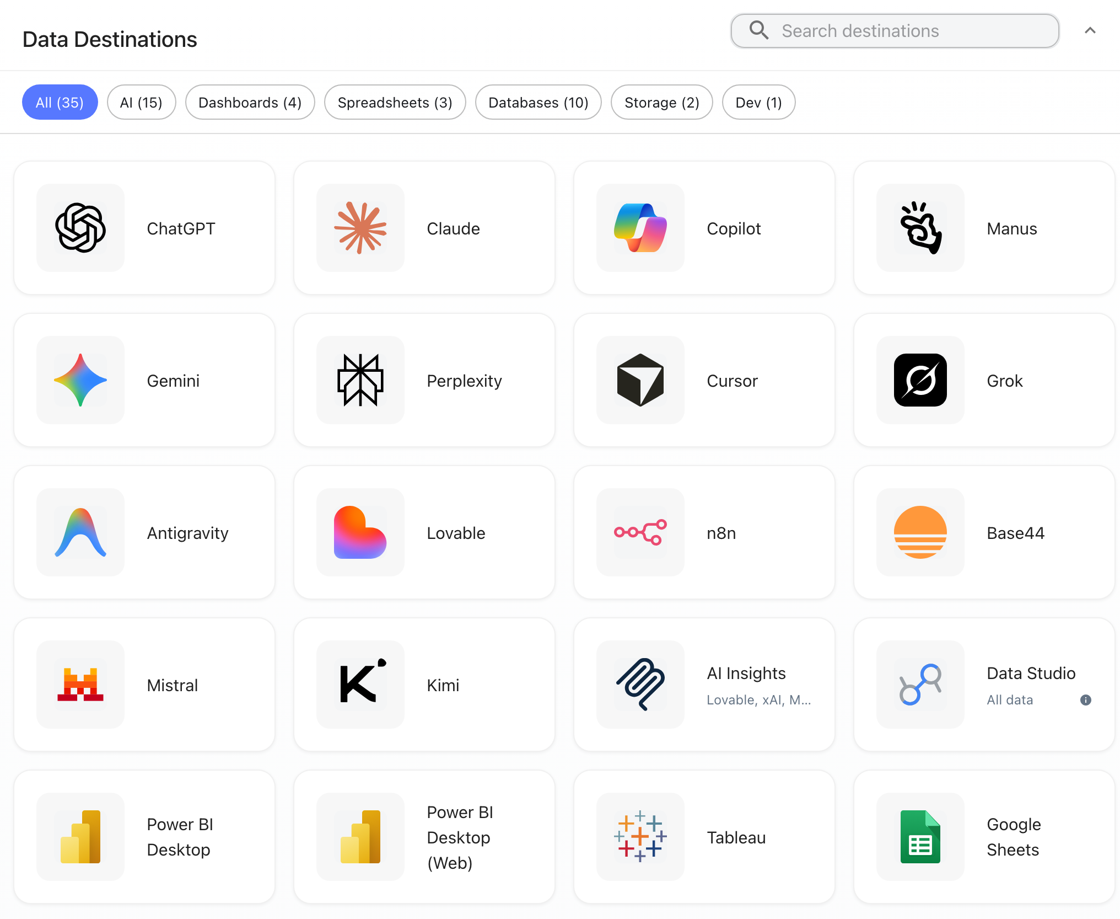Click the Lovable heart icon

click(360, 532)
